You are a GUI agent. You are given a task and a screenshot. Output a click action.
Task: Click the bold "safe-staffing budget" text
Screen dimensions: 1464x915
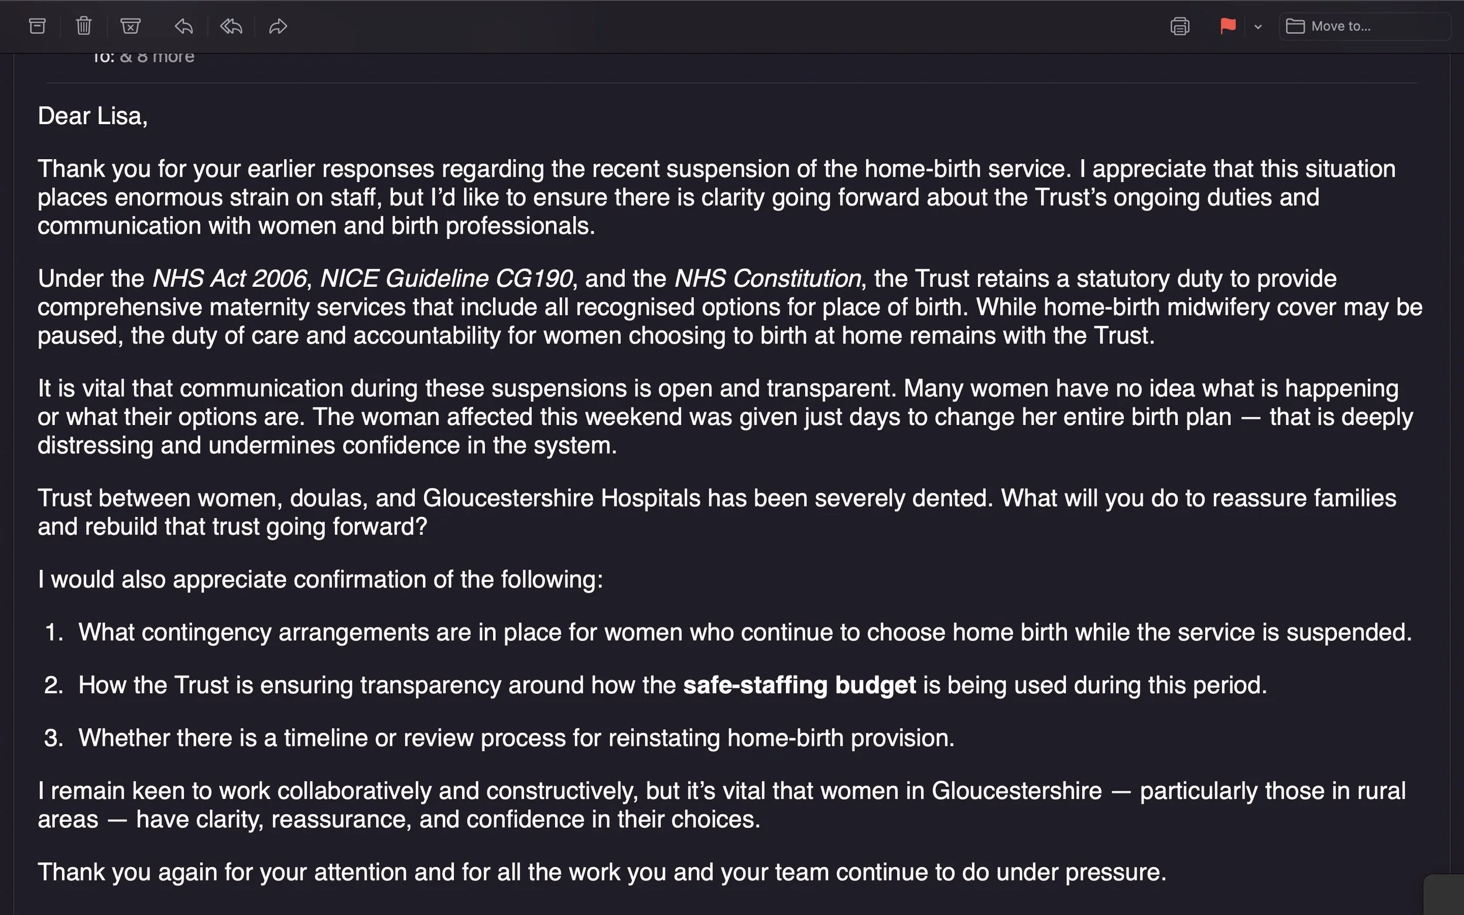(x=799, y=685)
